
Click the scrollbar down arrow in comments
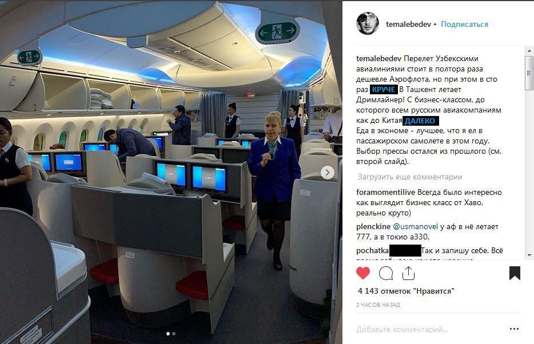(529, 255)
